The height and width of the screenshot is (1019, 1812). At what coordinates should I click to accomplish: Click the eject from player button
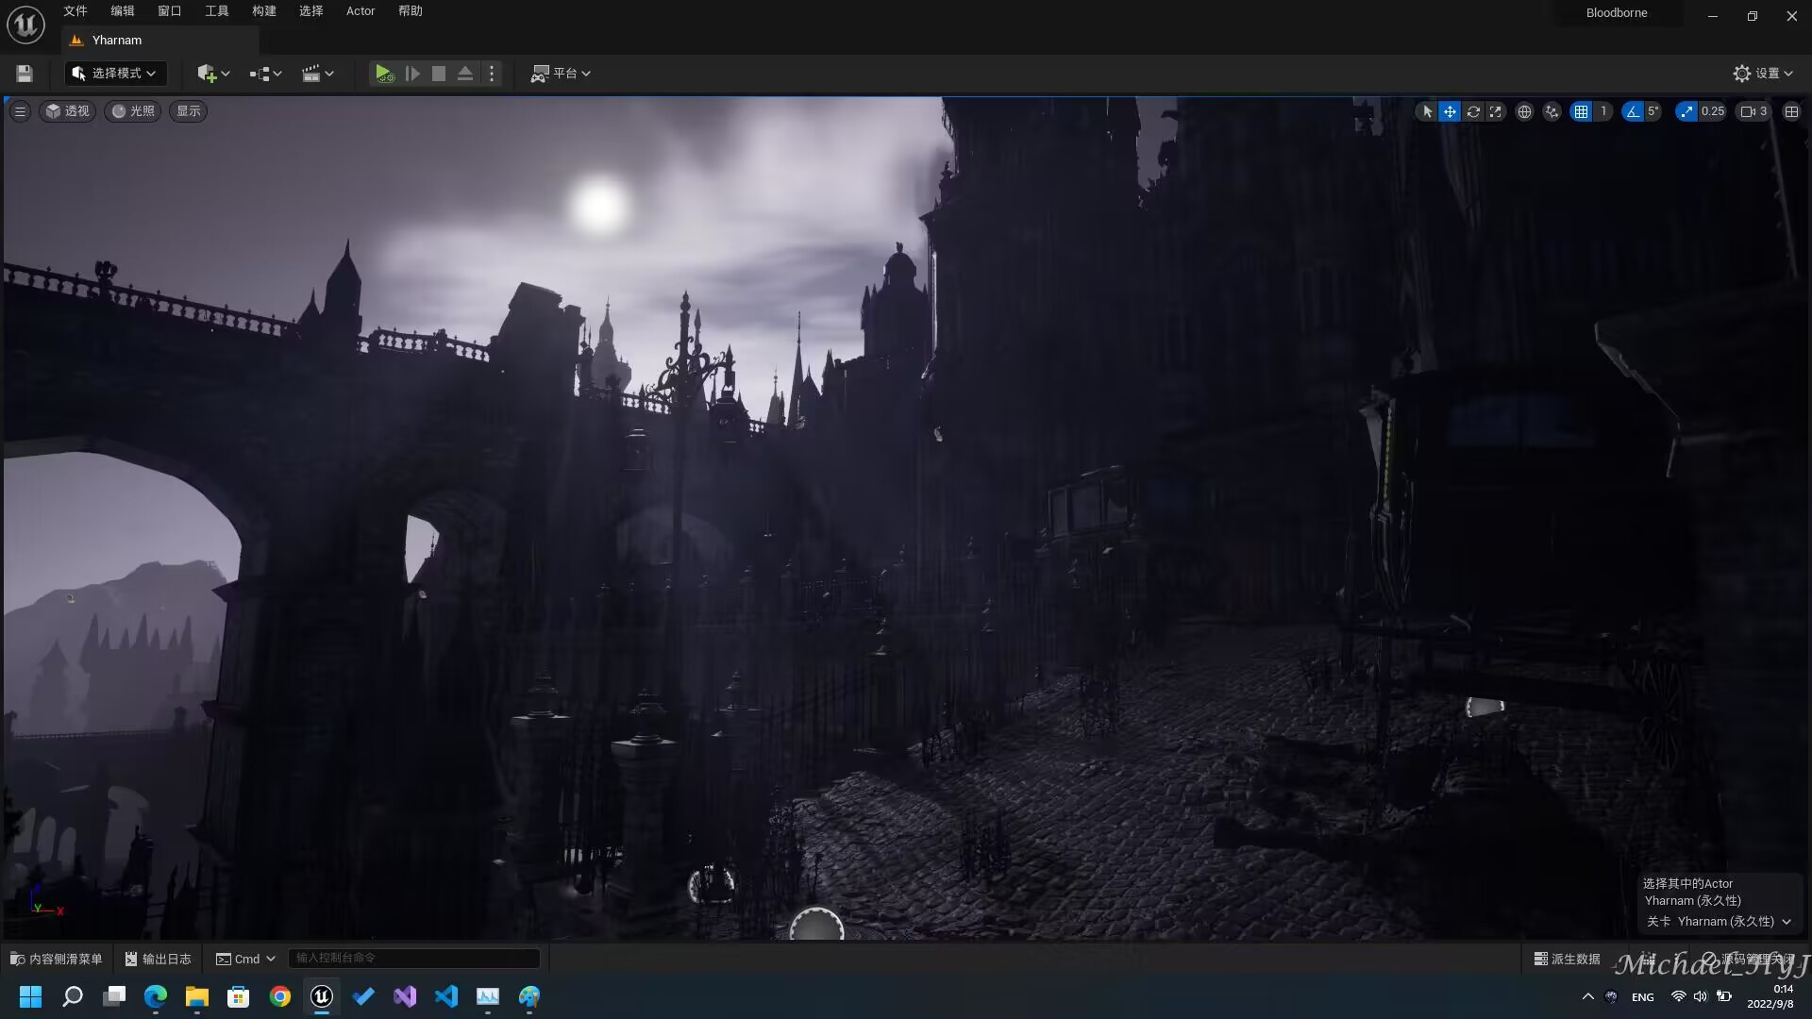(465, 74)
